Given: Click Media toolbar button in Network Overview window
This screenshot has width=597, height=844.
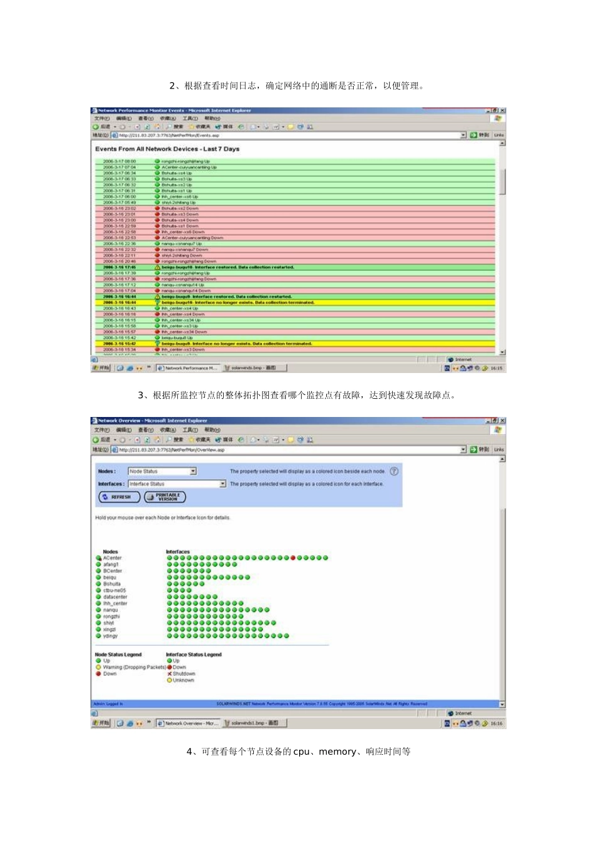Looking at the screenshot, I should [x=224, y=440].
